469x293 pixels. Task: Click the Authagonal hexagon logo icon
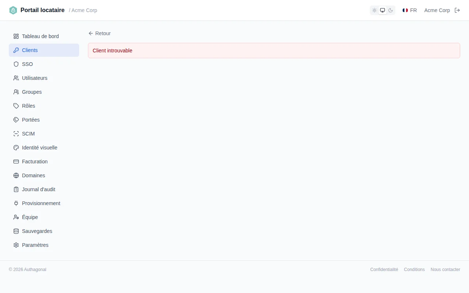click(x=13, y=10)
